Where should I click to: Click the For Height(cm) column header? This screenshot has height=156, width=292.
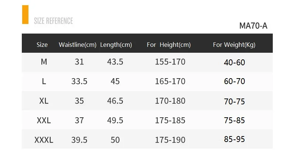169,45
